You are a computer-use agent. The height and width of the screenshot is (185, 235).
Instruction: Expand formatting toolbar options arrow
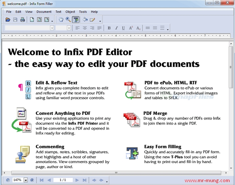168,30
